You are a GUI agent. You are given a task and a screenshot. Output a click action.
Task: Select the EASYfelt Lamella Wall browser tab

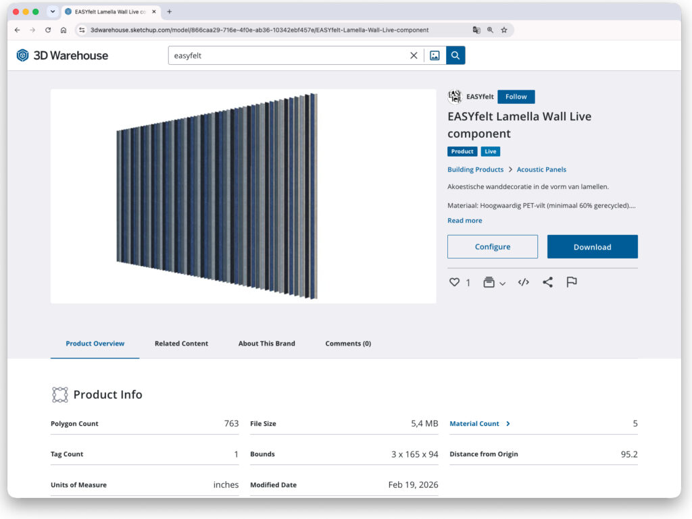tap(110, 12)
